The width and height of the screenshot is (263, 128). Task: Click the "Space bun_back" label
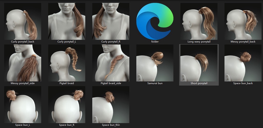coord(243,83)
